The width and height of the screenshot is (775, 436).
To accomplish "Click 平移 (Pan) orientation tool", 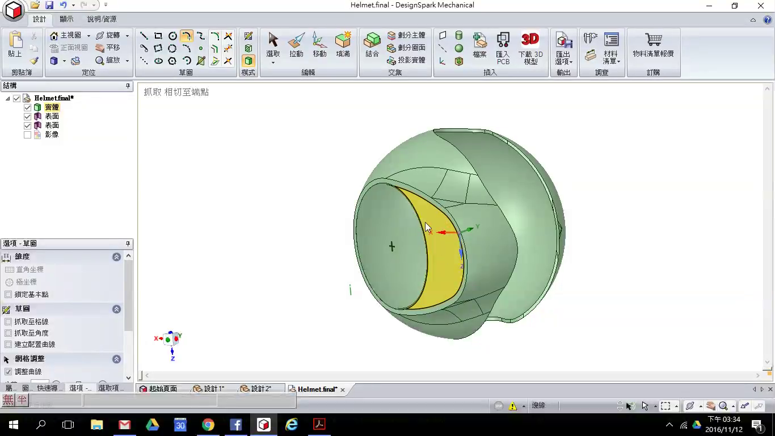I will point(108,48).
